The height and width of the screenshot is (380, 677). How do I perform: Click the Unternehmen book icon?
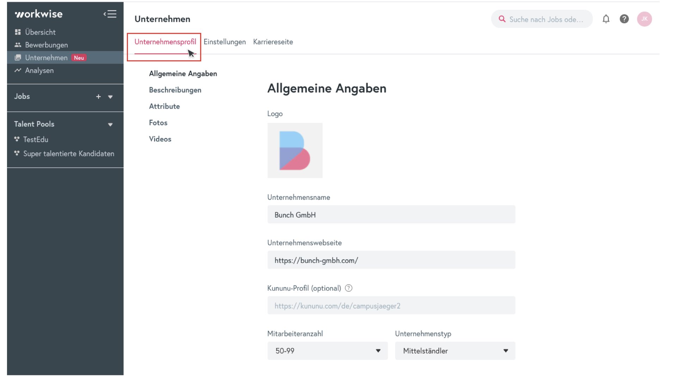tap(17, 57)
